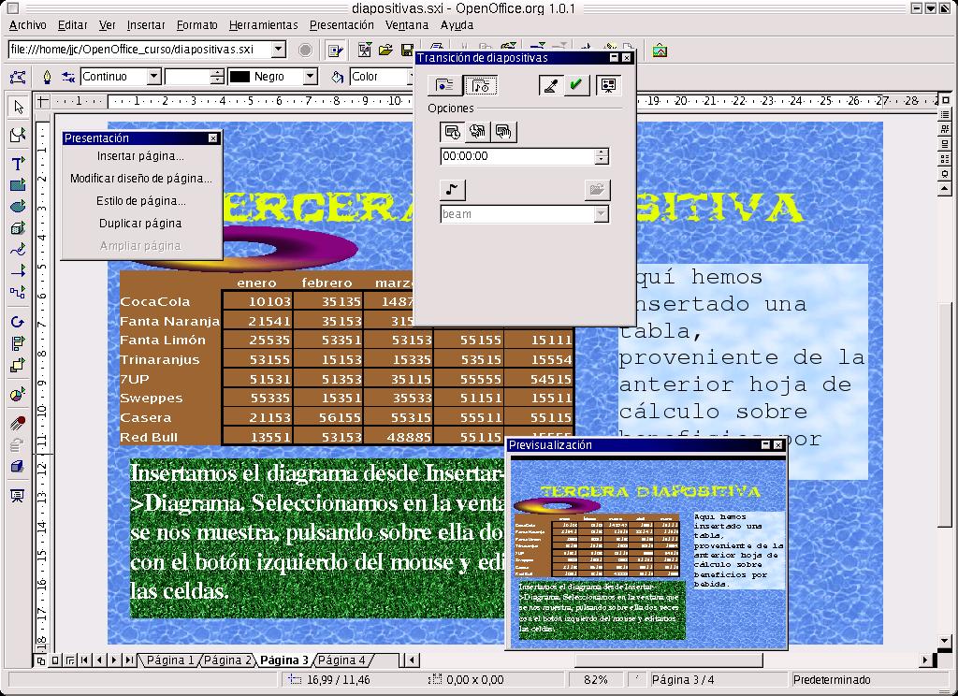Select manual transition hand option
This screenshot has width=958, height=696.
coord(503,131)
